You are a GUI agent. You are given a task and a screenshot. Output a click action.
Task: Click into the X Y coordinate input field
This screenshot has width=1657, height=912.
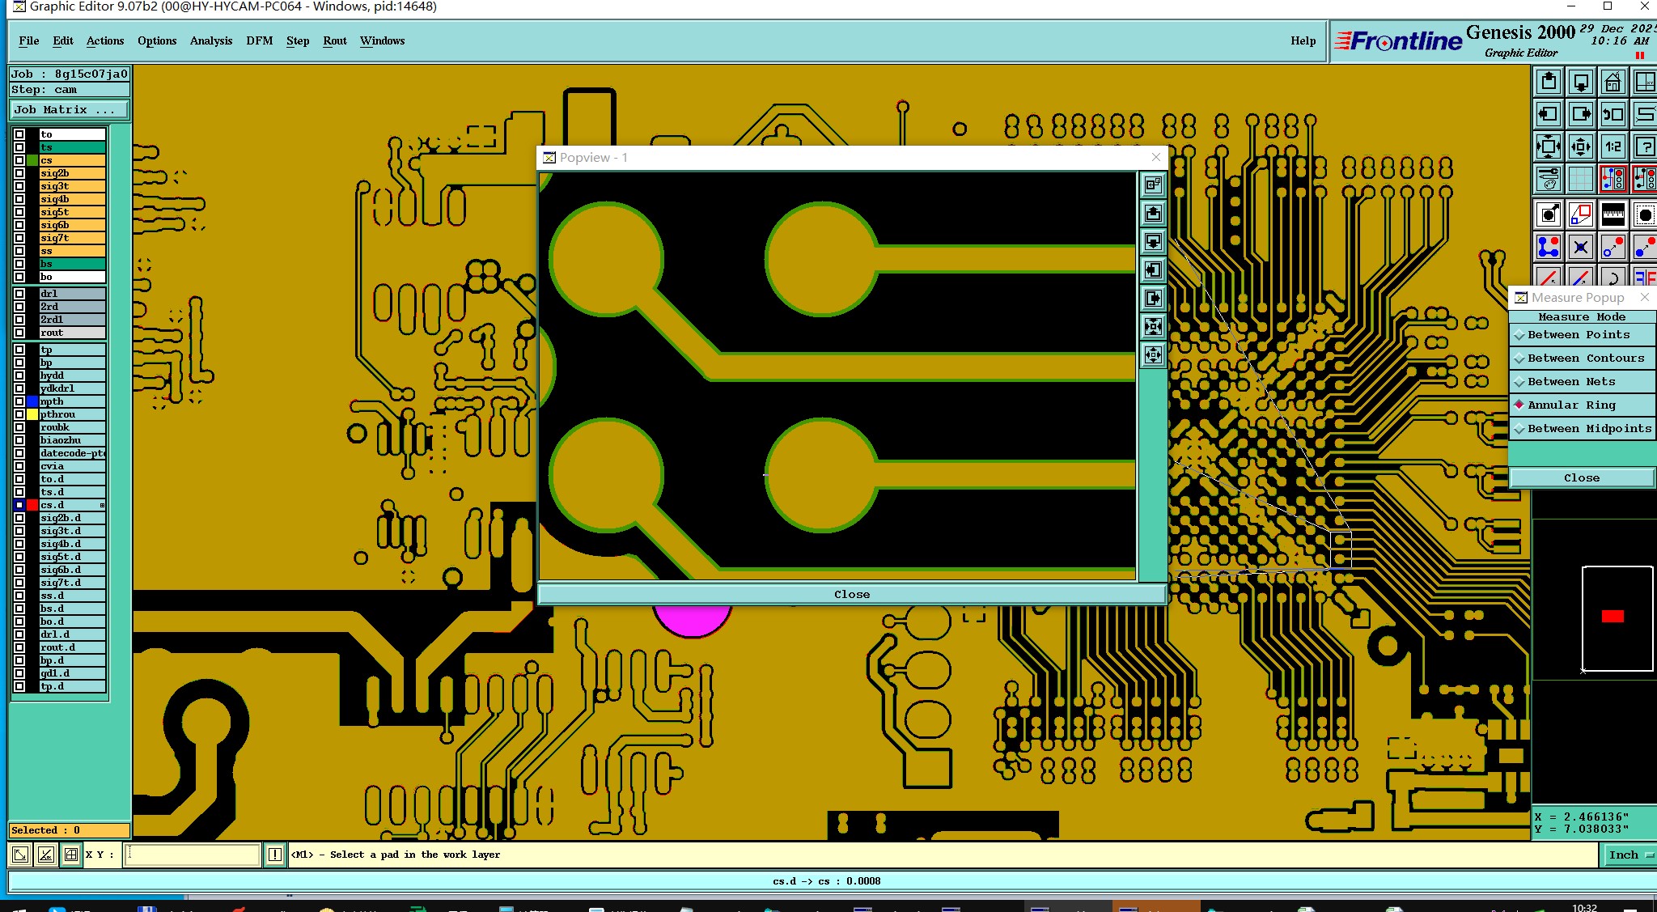193,855
